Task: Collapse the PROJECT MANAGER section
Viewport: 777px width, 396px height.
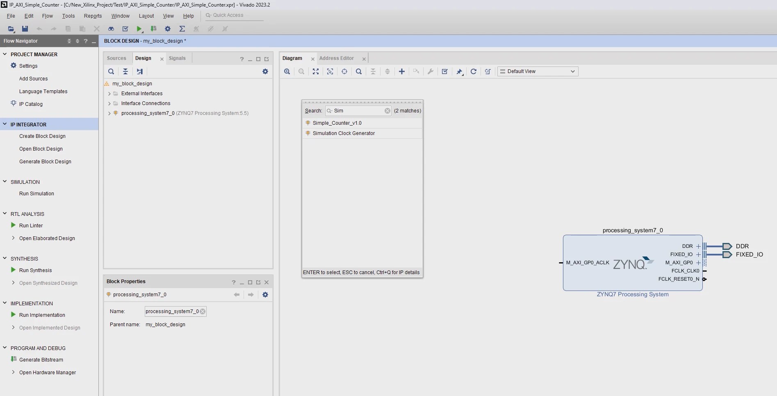Action: (5, 54)
